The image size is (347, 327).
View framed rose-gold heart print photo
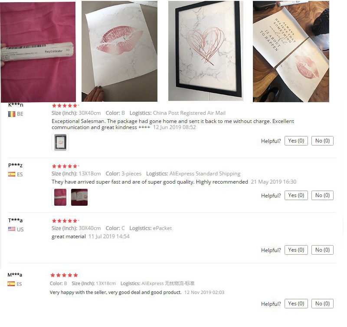point(206,51)
